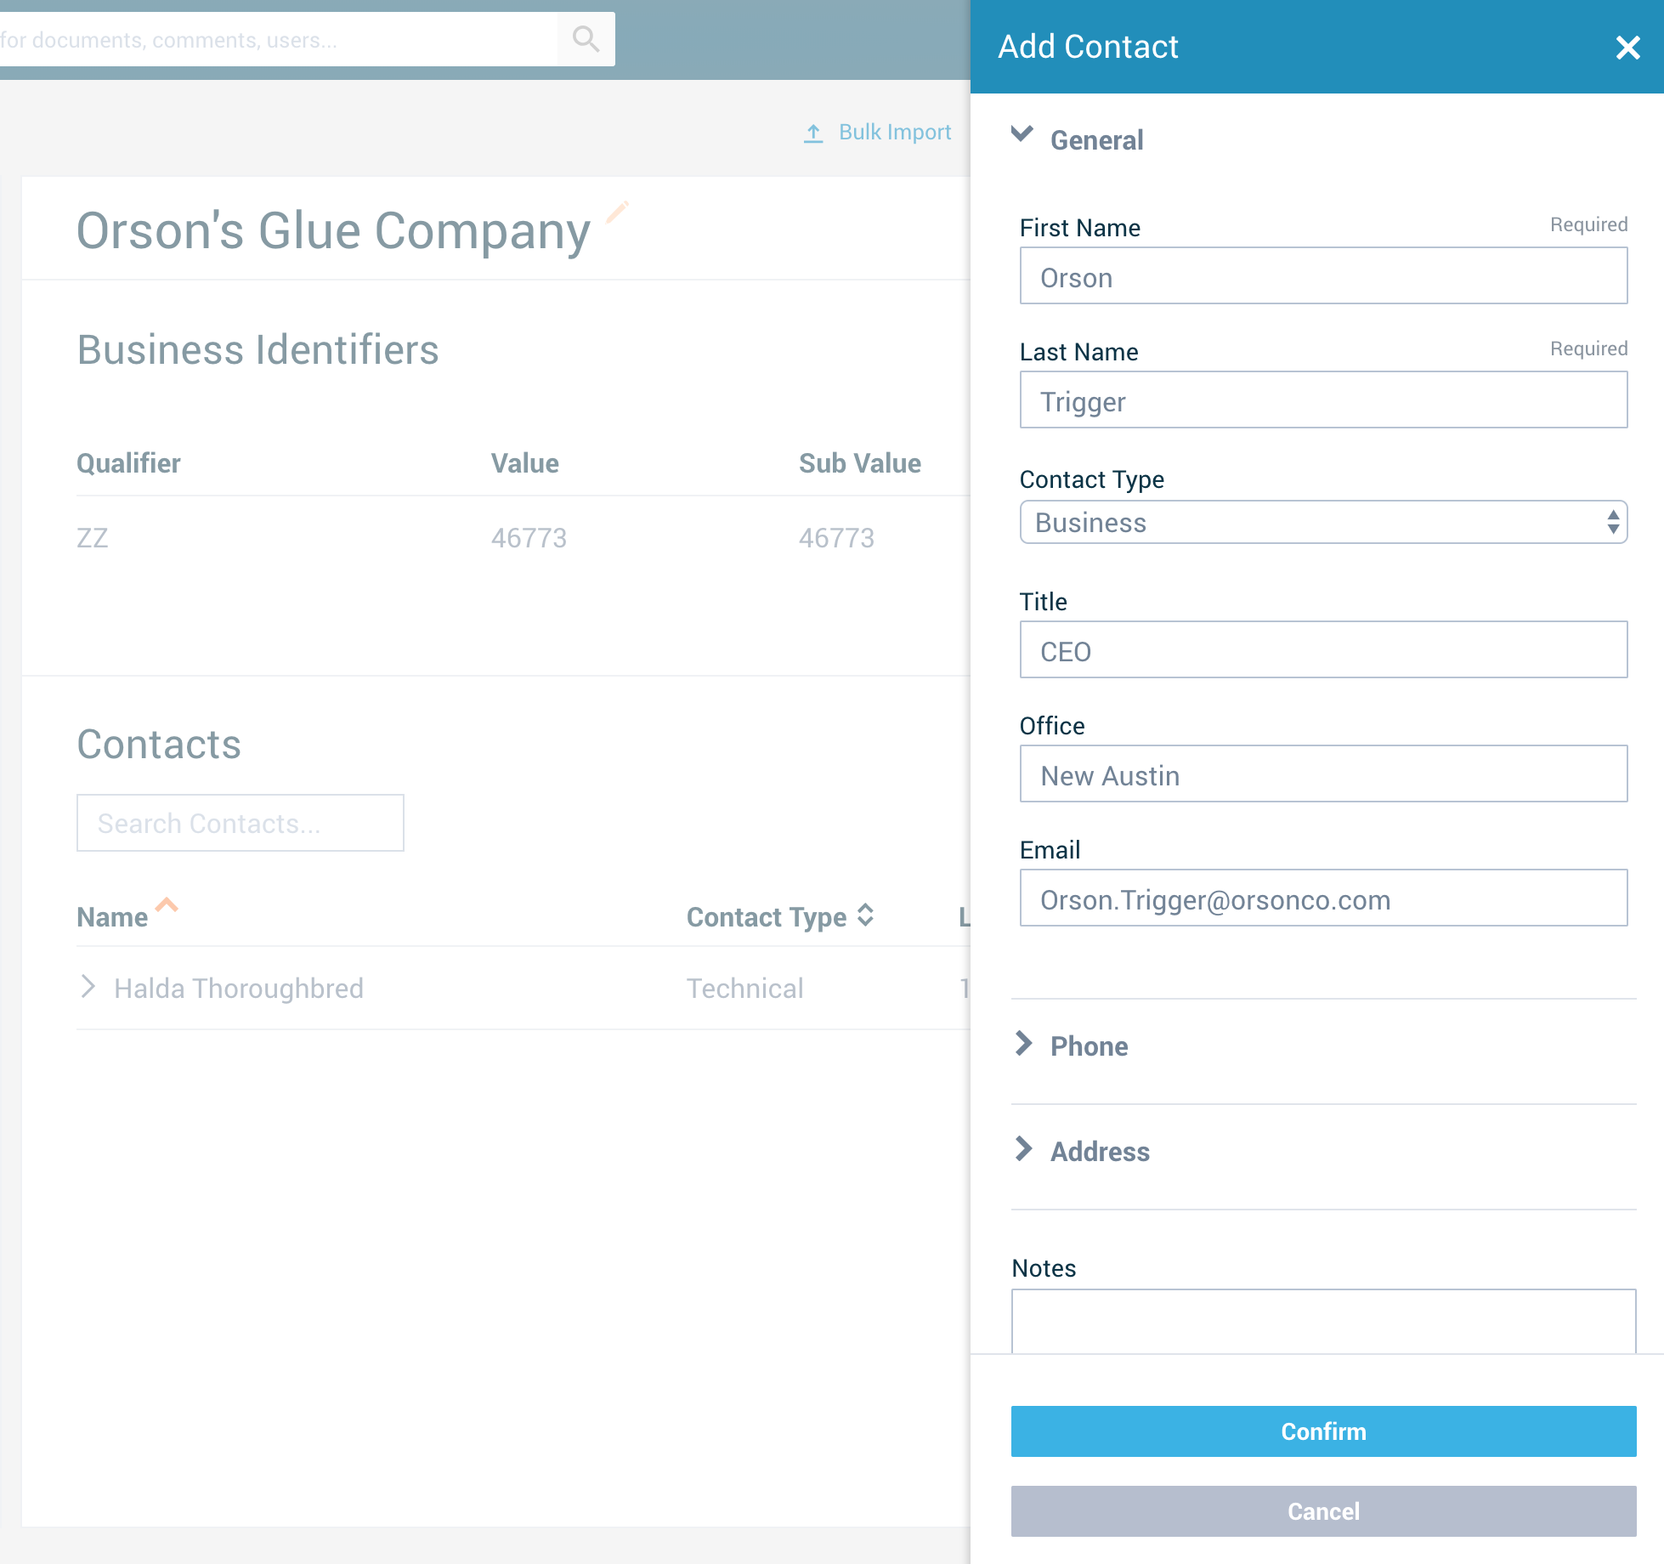Click the ZZ qualifier cell
The image size is (1664, 1564).
point(93,538)
